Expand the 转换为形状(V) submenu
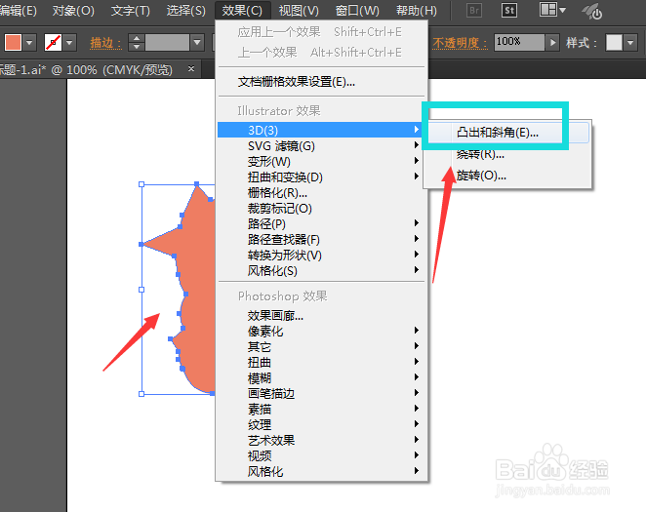The image size is (646, 512). click(x=321, y=256)
